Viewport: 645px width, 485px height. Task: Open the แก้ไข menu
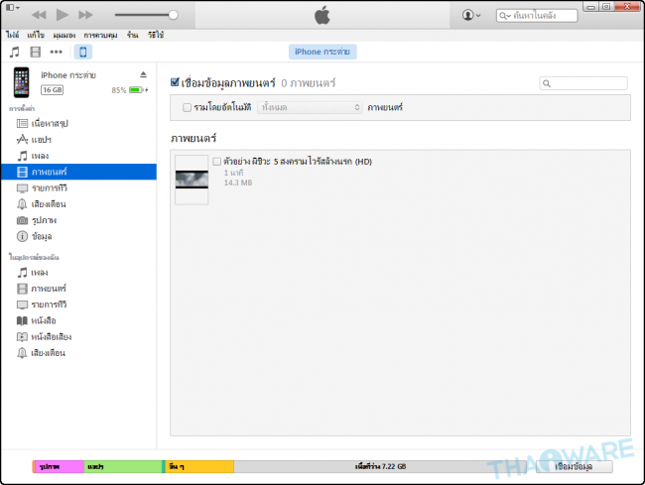pyautogui.click(x=36, y=35)
